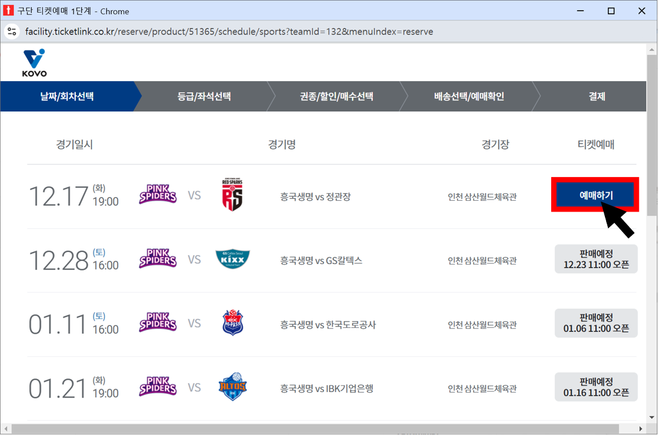Select the GS Caltex Kixx logo
Image resolution: width=658 pixels, height=435 pixels.
click(233, 259)
